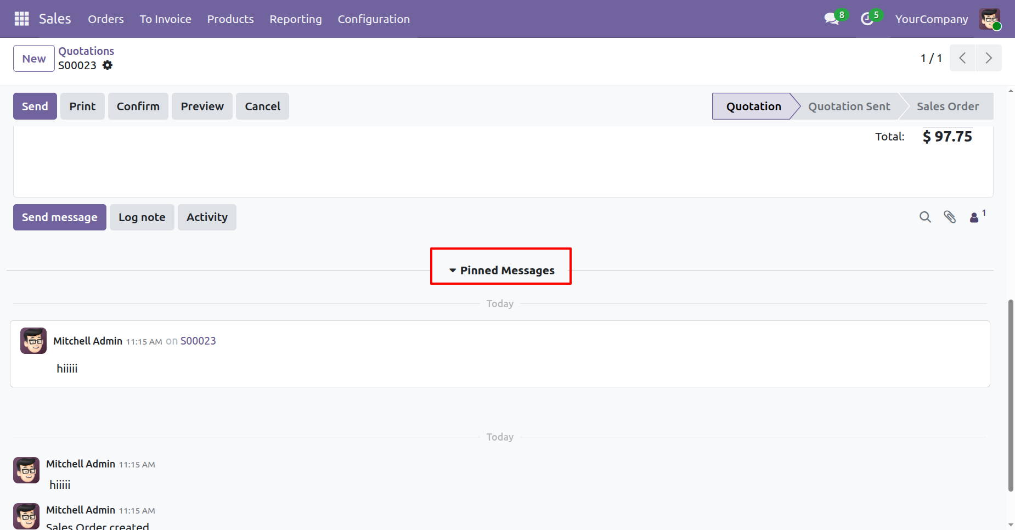Select the Quotation Sent status stage

tap(849, 106)
